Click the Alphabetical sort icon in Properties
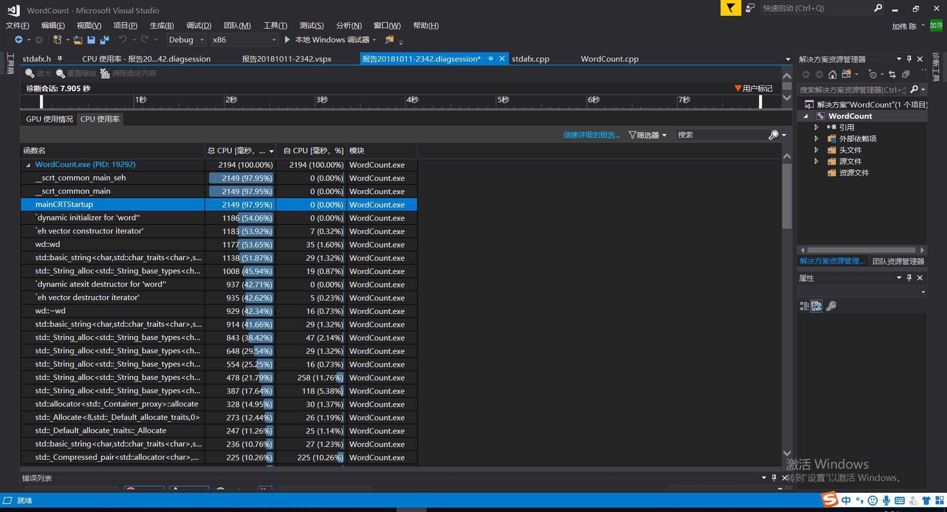The height and width of the screenshot is (512, 947). click(x=816, y=306)
